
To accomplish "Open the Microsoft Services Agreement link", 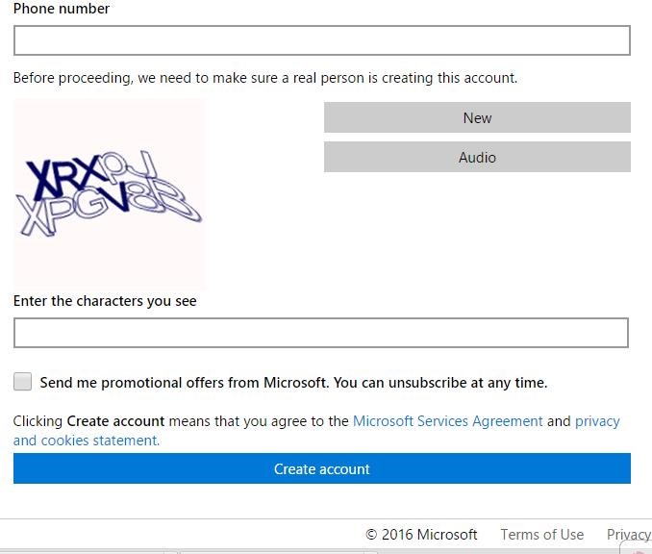I will [x=447, y=421].
